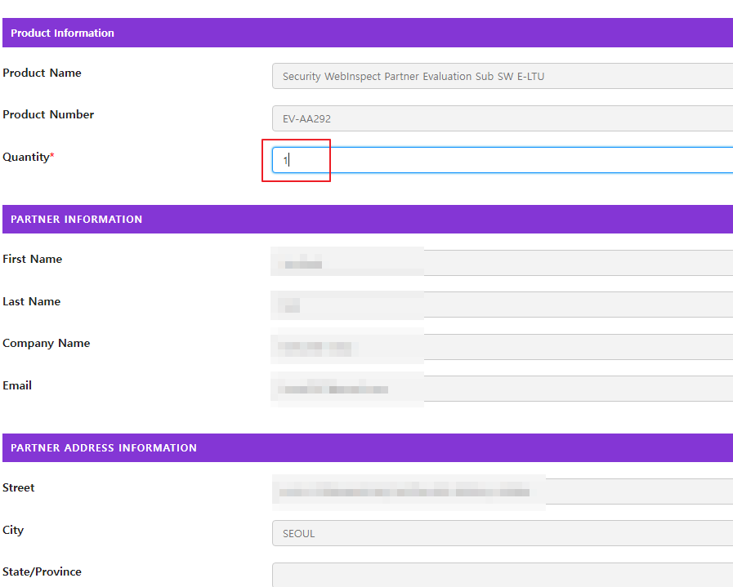Click the "Product Number" label
Viewport: 733px width, 587px height.
[x=48, y=114]
